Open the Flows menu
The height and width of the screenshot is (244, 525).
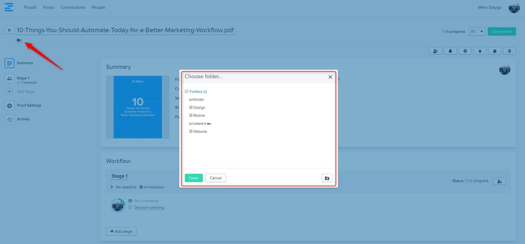49,7
